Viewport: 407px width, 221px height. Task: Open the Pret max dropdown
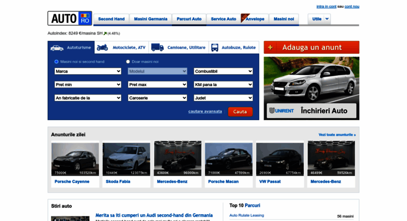coord(157,85)
